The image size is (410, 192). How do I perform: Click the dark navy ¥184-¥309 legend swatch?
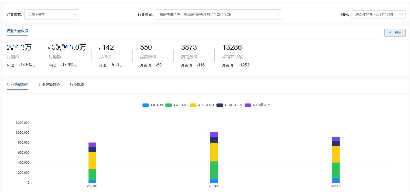pyautogui.click(x=219, y=105)
